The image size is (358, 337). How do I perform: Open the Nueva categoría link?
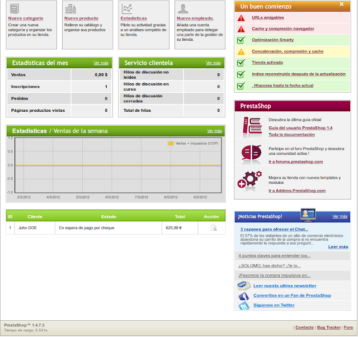click(x=26, y=18)
